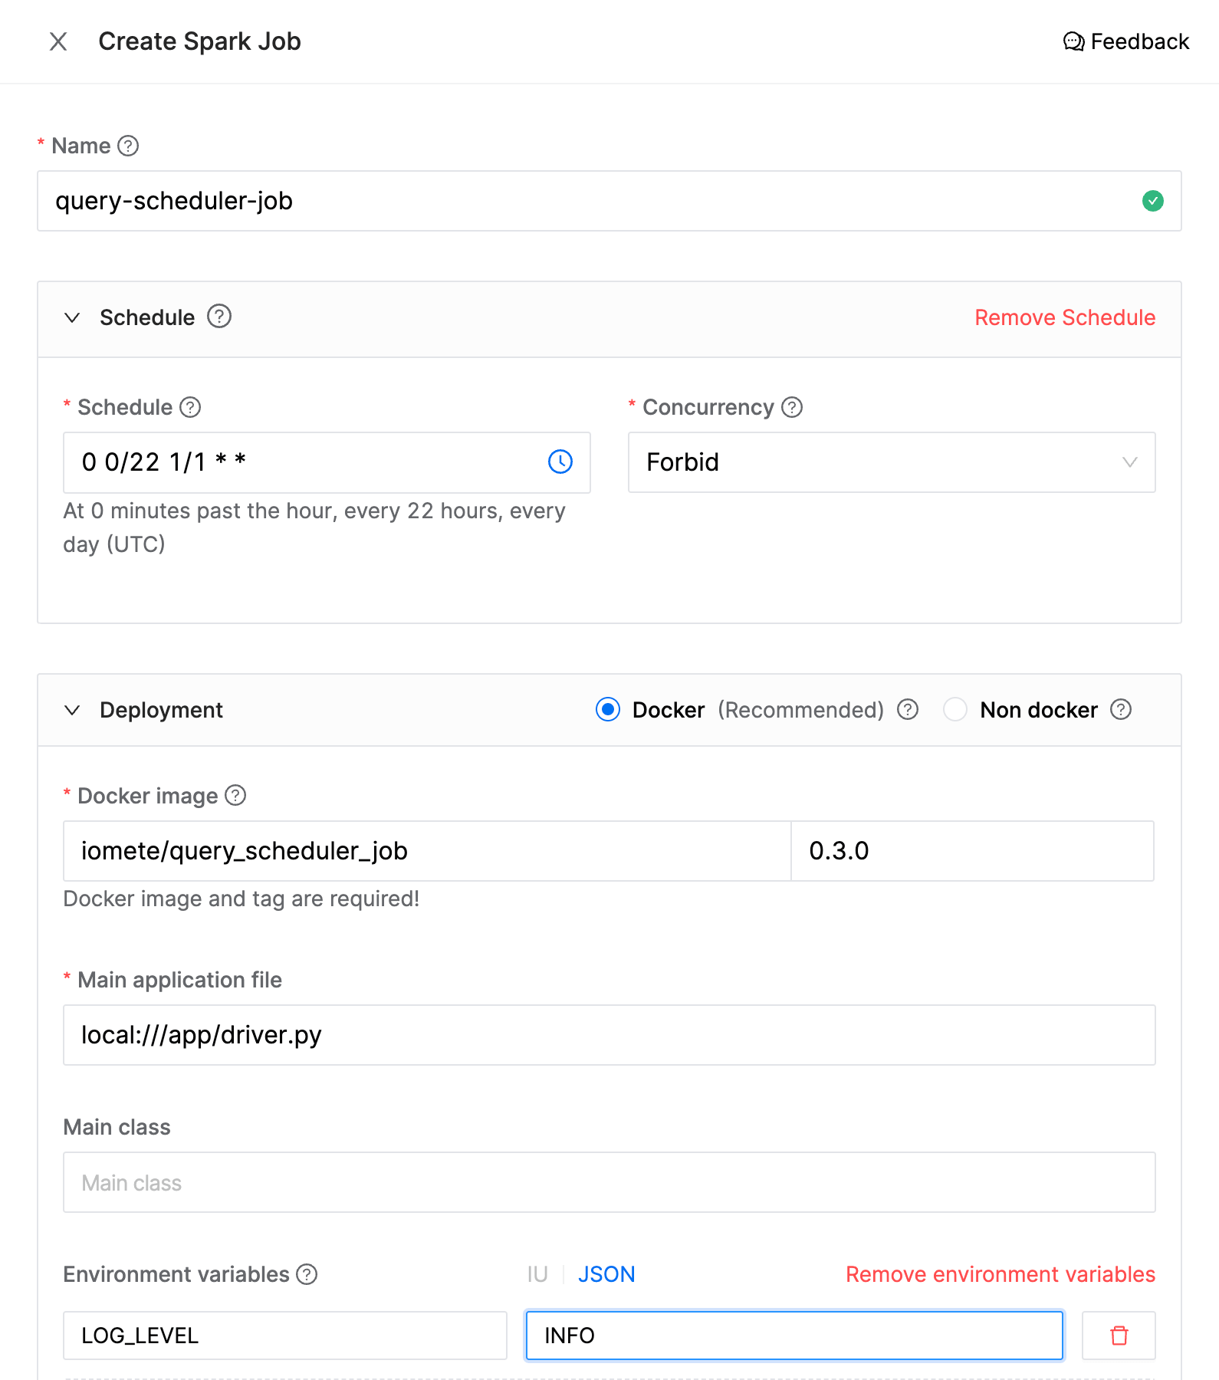Image resolution: width=1219 pixels, height=1380 pixels.
Task: Show help for Docker image
Action: (235, 796)
